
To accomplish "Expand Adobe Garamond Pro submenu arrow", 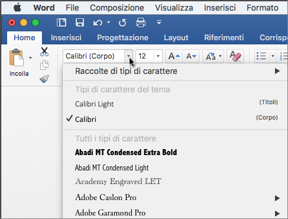I will [x=277, y=214].
